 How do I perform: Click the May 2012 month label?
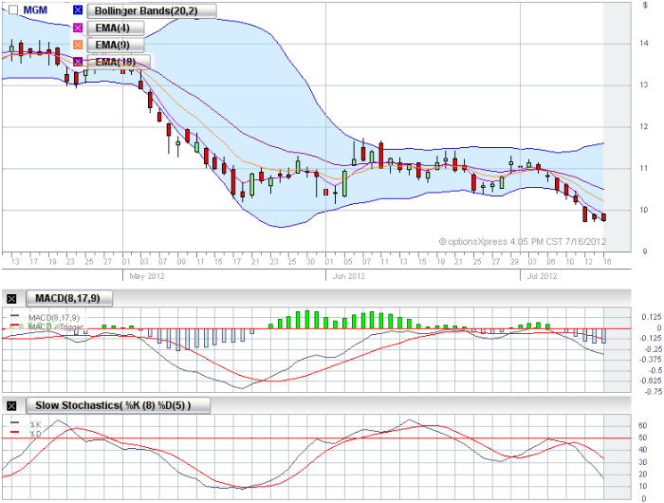pos(146,276)
